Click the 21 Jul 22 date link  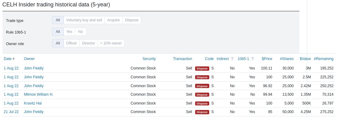[x=11, y=112]
